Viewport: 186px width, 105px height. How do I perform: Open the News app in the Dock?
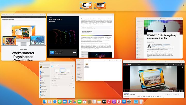pyautogui.click(x=119, y=102)
